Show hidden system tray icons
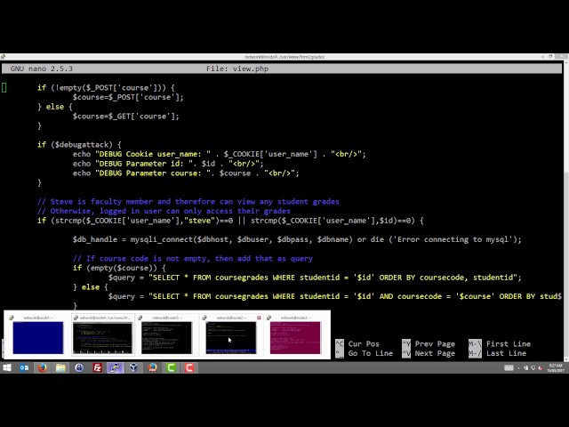This screenshot has width=569, height=427. [x=518, y=368]
